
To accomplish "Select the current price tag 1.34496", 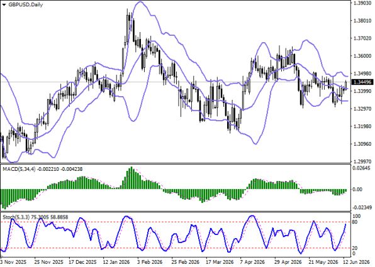I will click(362, 82).
